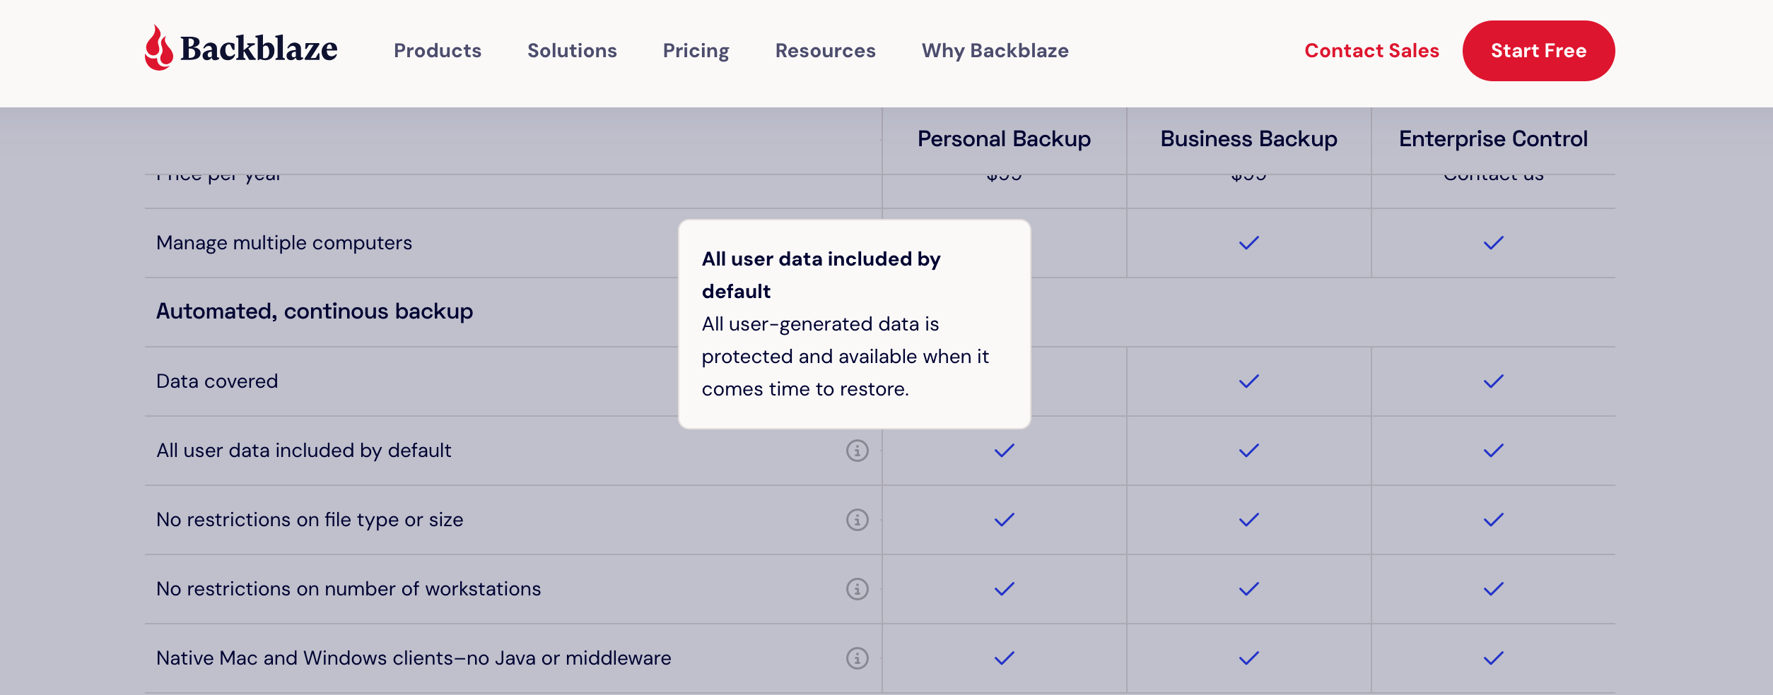Click Enterprise Control checkmark for number of workstations
The height and width of the screenshot is (695, 1773).
[x=1493, y=589]
